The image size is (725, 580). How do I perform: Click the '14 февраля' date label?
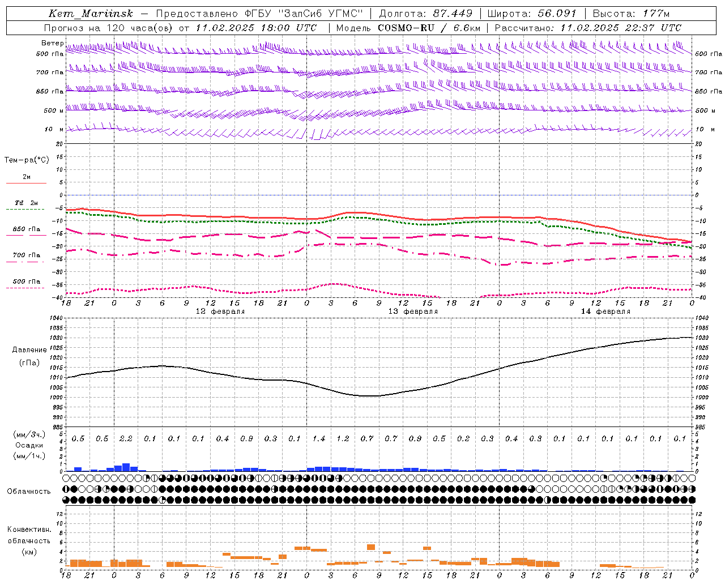[x=605, y=312]
